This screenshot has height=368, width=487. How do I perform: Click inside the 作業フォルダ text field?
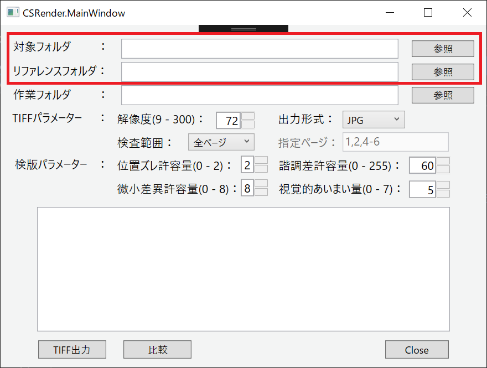coord(260,95)
